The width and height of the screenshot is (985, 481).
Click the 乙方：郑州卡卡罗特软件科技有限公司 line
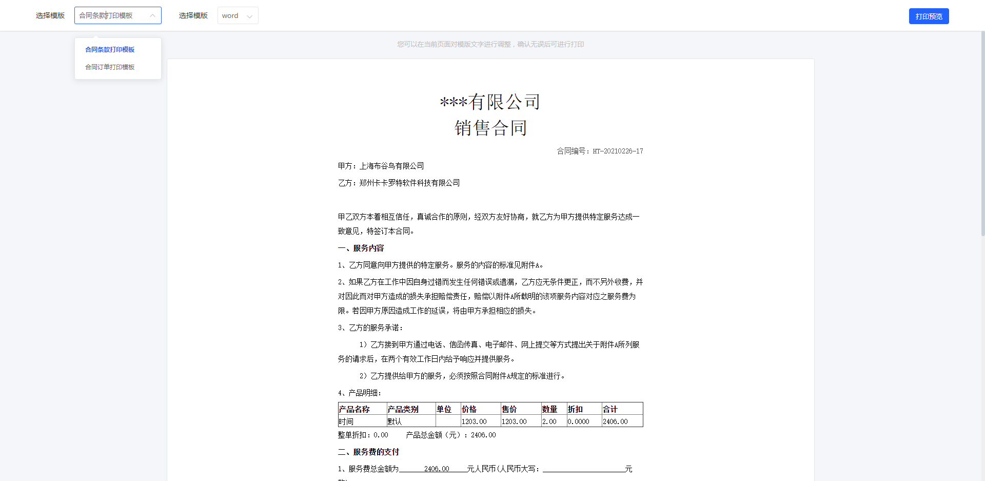tap(399, 183)
